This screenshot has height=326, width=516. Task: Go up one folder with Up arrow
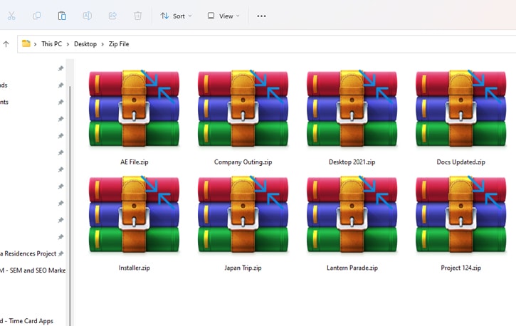(6, 43)
